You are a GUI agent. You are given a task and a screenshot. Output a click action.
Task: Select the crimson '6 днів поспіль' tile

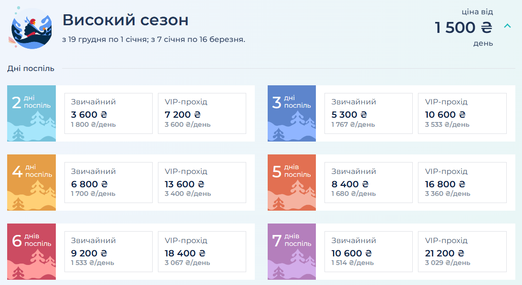point(31,251)
